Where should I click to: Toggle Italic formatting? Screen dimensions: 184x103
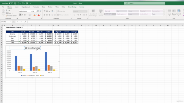(22, 15)
